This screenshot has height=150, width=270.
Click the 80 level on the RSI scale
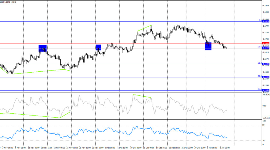click(263, 125)
